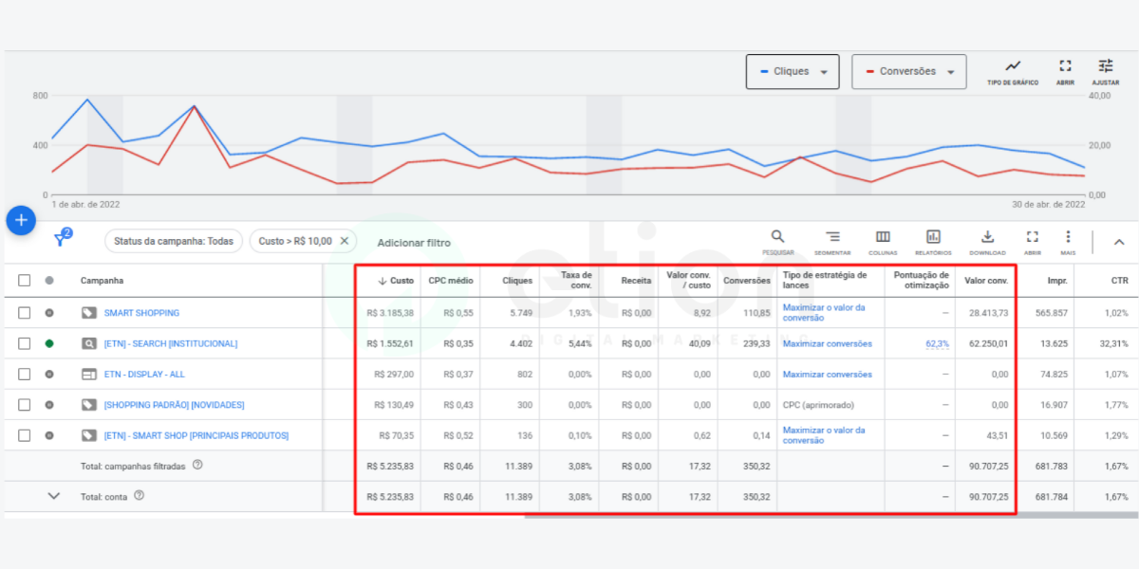
Task: Check the SMART SHOPPING row checkbox
Action: [24, 313]
